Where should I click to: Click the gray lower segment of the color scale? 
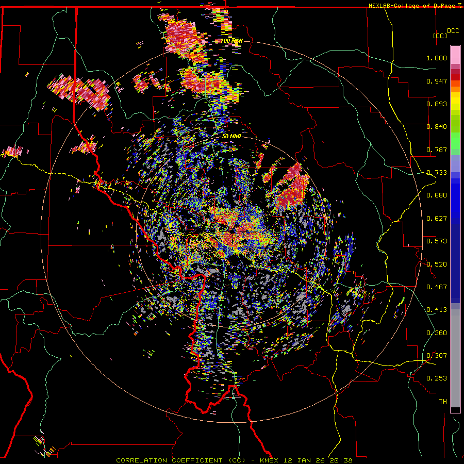point(455,358)
